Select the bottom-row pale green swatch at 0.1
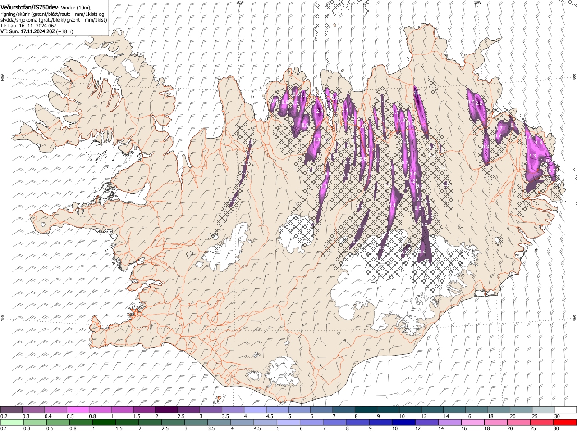Image resolution: width=577 pixels, height=432 pixels. point(12,423)
